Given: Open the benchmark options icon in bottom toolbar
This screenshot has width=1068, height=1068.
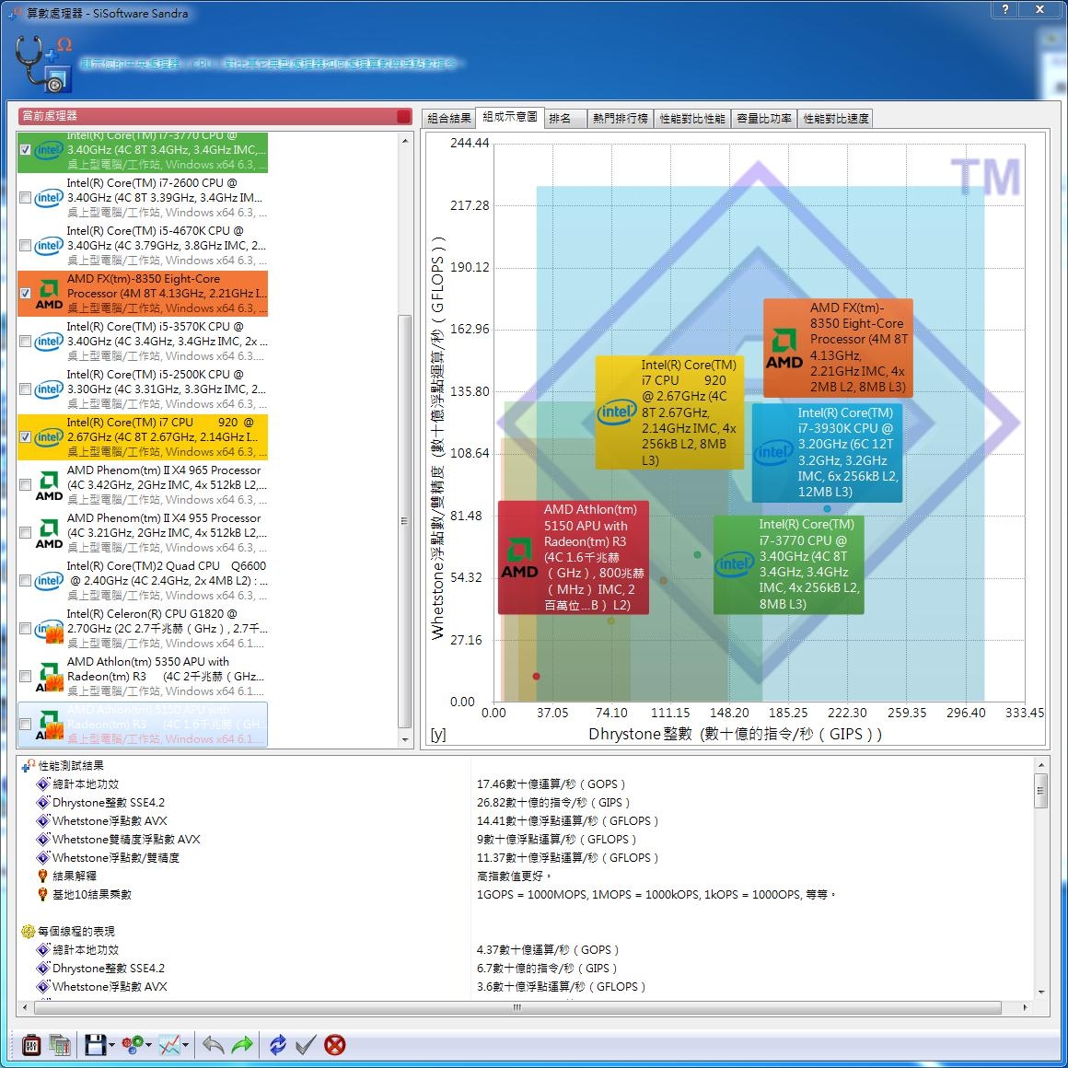Looking at the screenshot, I should (x=31, y=1044).
